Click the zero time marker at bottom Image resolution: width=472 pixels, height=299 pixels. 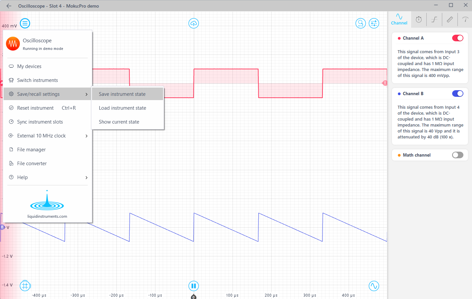pos(193,297)
